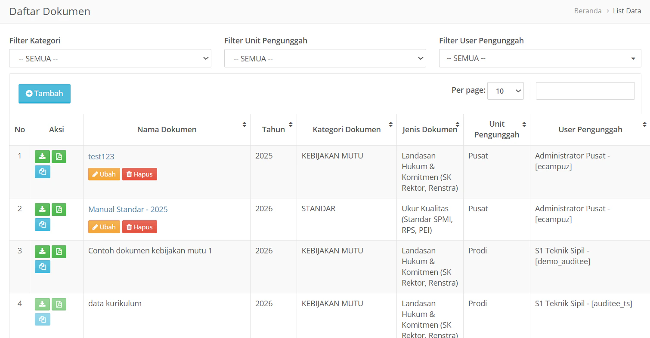This screenshot has height=338, width=650.
Task: Navigate to Beranda via the breadcrumb
Action: pyautogui.click(x=587, y=11)
